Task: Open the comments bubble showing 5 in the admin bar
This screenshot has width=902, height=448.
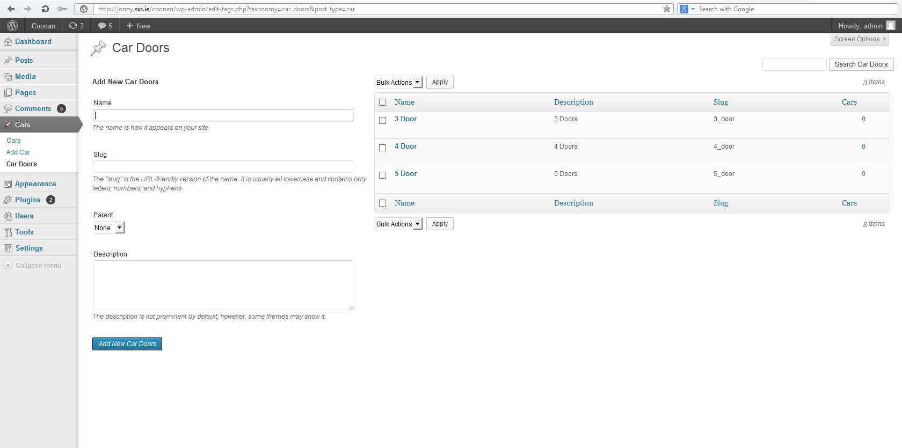Action: click(x=105, y=26)
